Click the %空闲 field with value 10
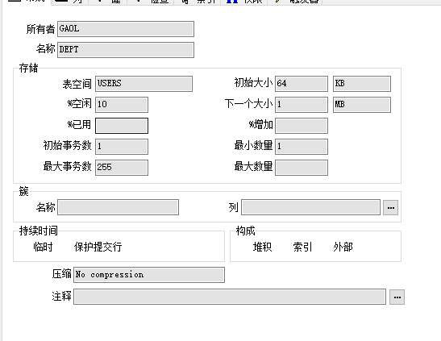This screenshot has width=441, height=341. pos(122,105)
